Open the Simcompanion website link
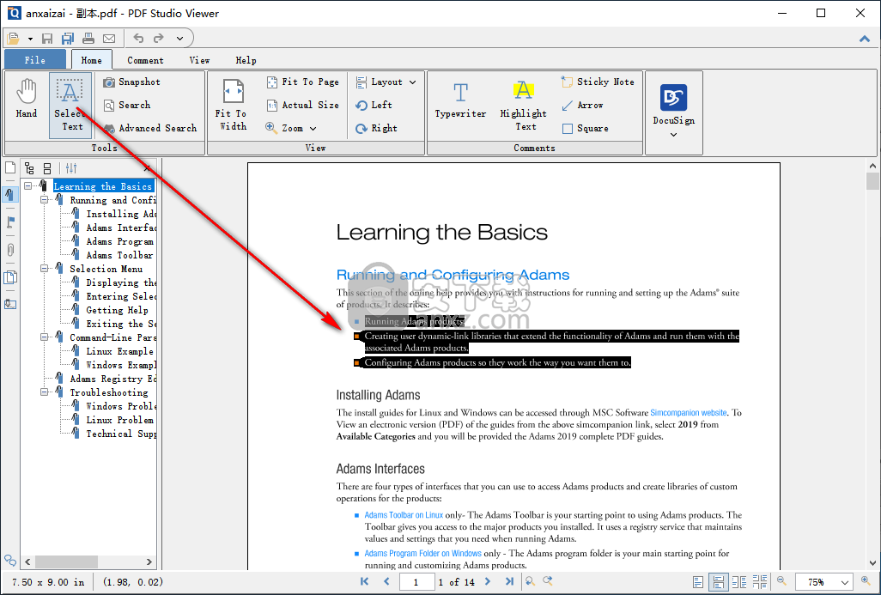The image size is (881, 595). 689,412
